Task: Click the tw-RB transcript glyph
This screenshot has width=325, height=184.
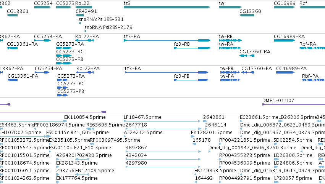Action: tap(231, 40)
